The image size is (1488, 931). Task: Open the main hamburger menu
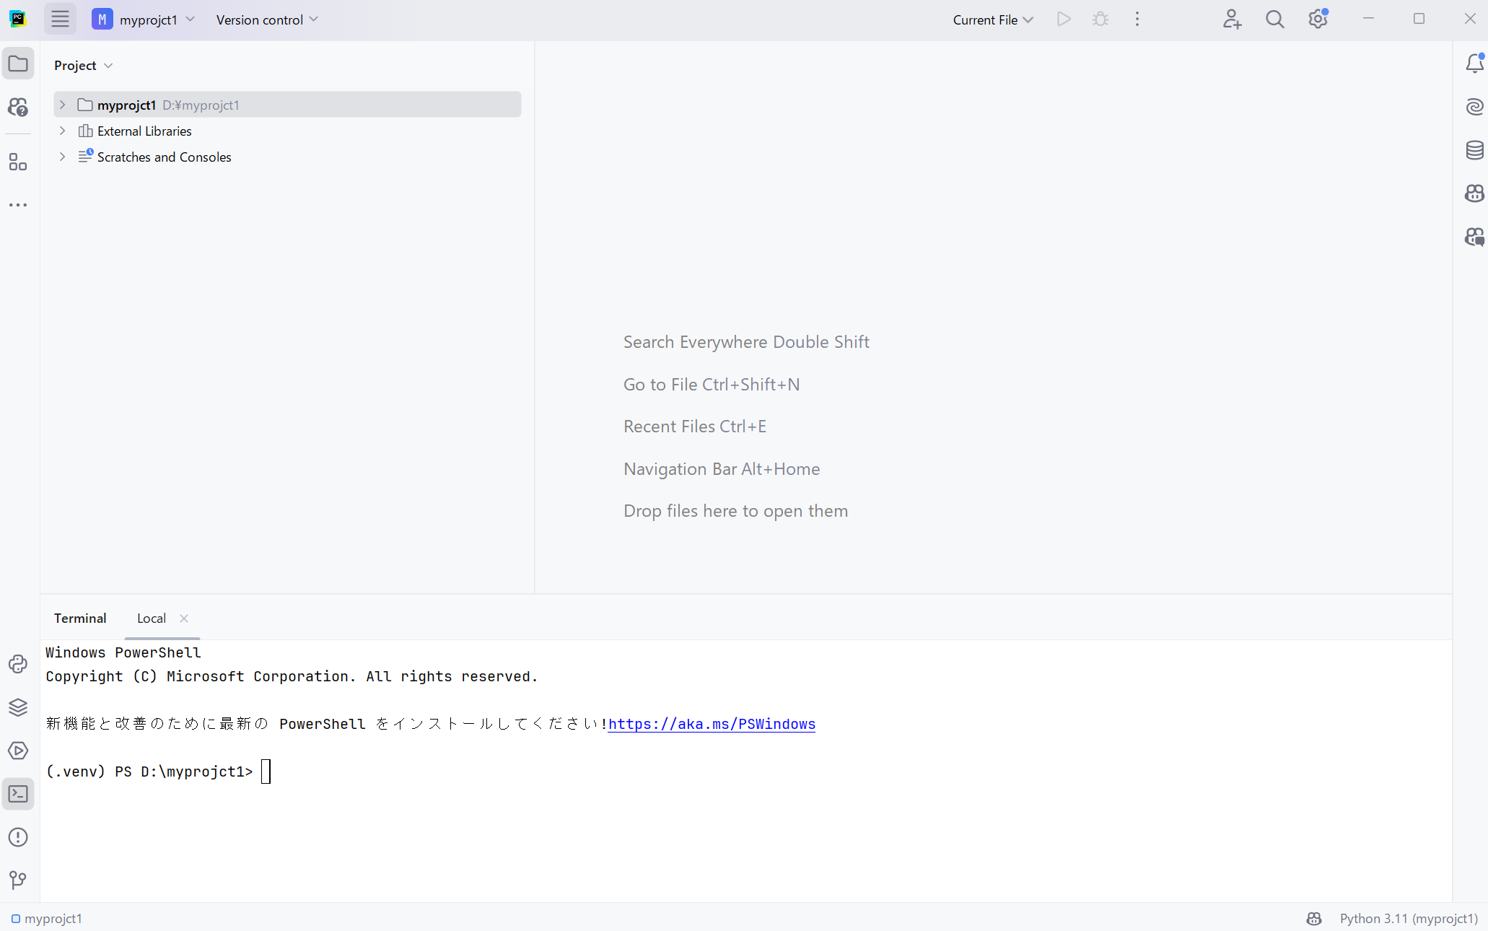click(x=60, y=19)
